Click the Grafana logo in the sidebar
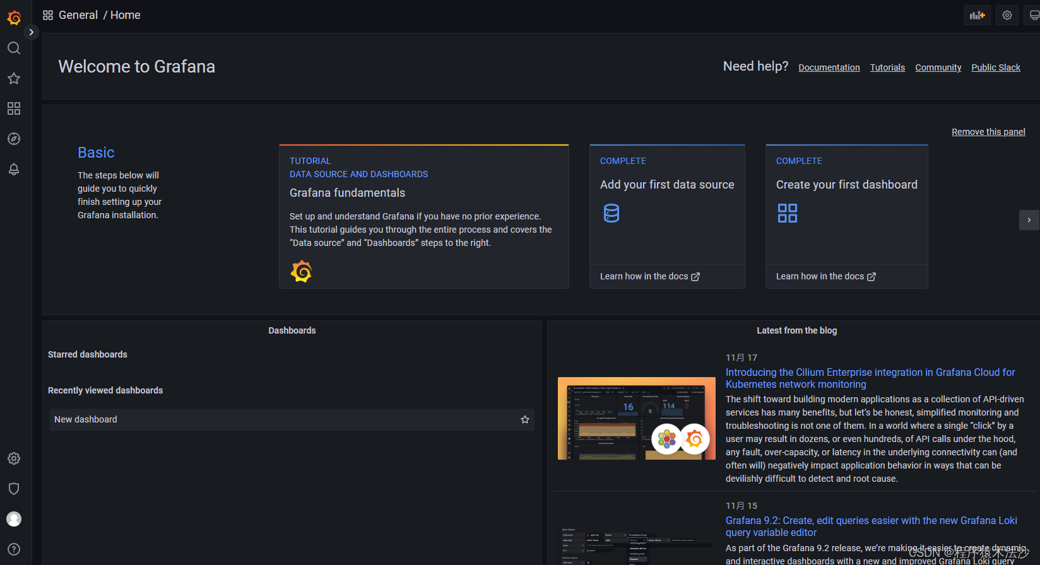Screen dimensions: 1040x565 [x=14, y=18]
